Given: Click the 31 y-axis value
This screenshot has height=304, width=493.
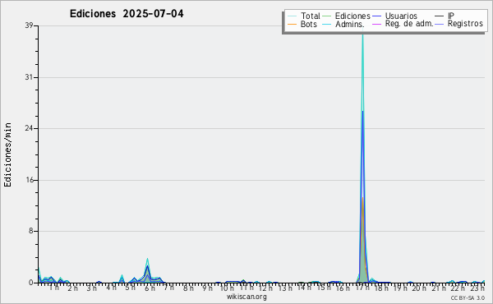Looking at the screenshot, I should click(x=30, y=77).
